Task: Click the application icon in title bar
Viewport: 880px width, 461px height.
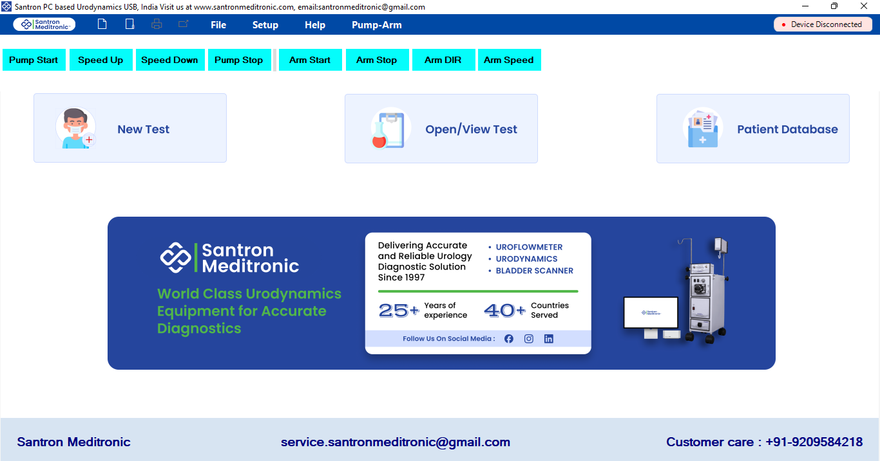Action: [6, 6]
